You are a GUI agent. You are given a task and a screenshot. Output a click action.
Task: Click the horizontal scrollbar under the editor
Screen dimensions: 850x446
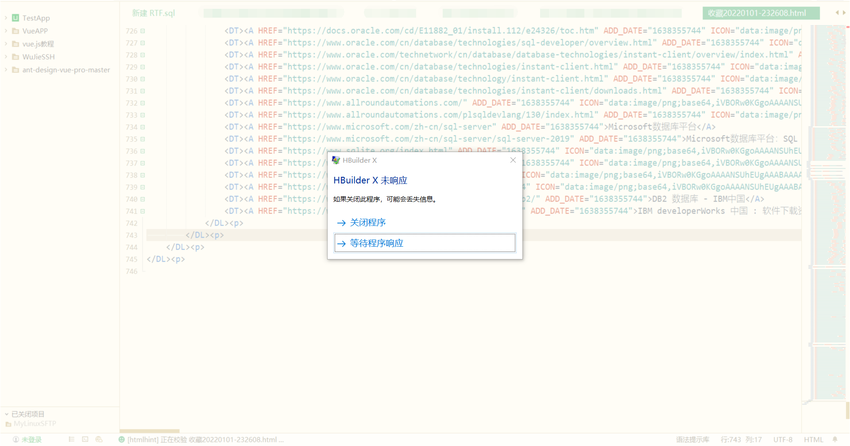(x=150, y=431)
